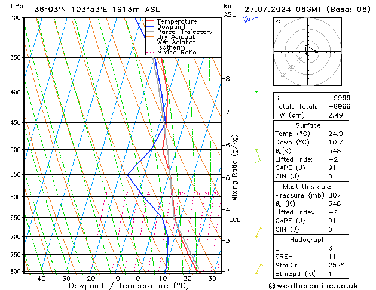Click the hodograph circle plot
Screen dimensions: 376x290
tap(306, 52)
